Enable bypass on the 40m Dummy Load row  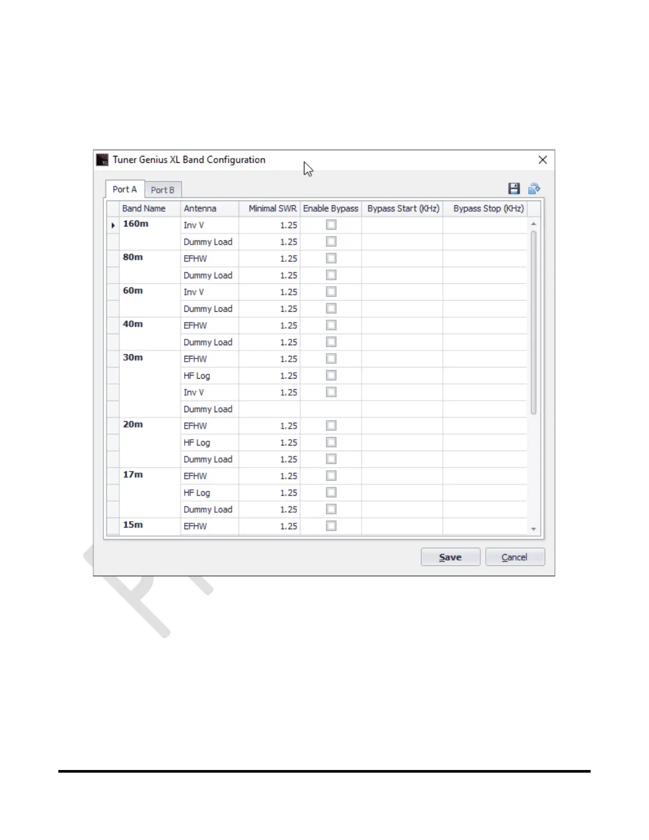(x=331, y=342)
